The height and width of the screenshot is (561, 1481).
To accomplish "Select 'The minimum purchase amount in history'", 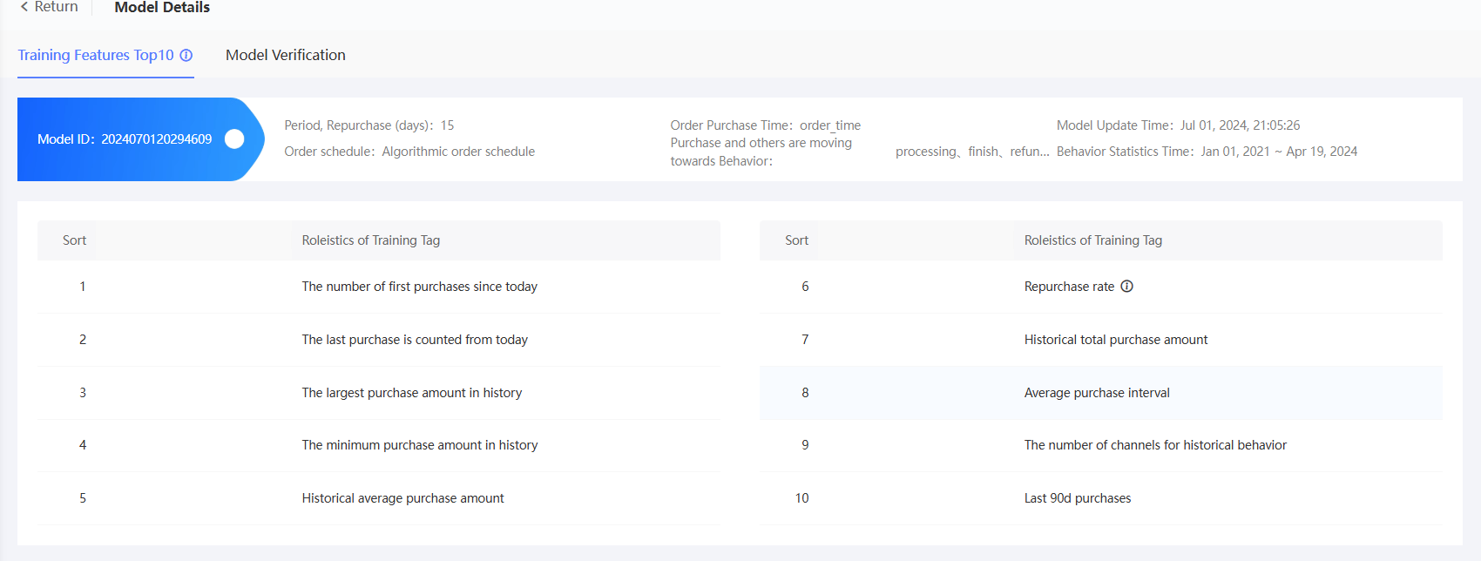I will coord(420,445).
